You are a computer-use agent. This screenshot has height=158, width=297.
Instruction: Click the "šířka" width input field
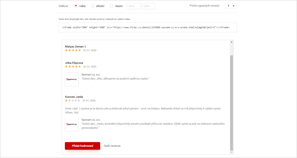pyautogui.click(x=134, y=6)
